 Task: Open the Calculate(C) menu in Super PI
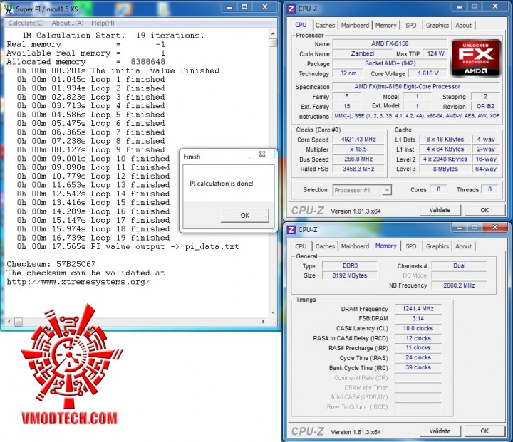26,23
